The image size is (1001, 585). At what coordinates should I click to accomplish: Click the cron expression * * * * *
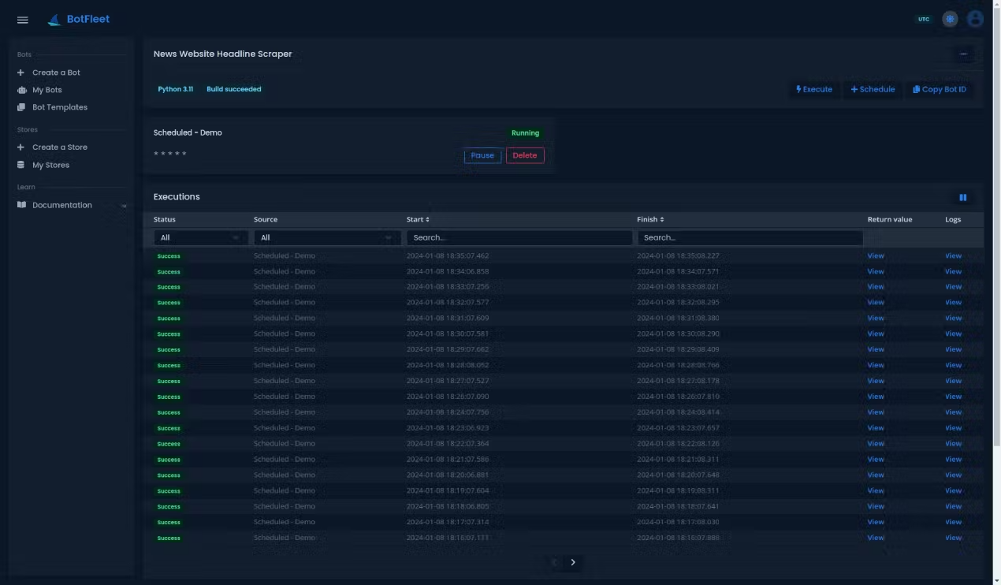pos(170,153)
